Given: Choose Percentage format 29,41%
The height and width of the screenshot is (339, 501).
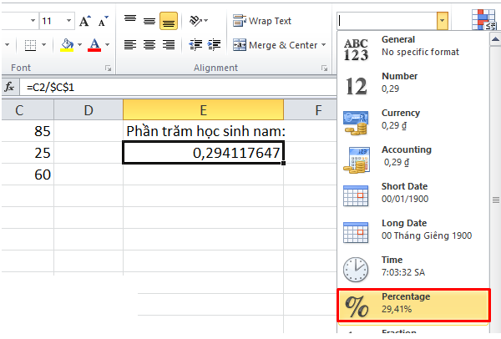Looking at the screenshot, I should click(412, 305).
